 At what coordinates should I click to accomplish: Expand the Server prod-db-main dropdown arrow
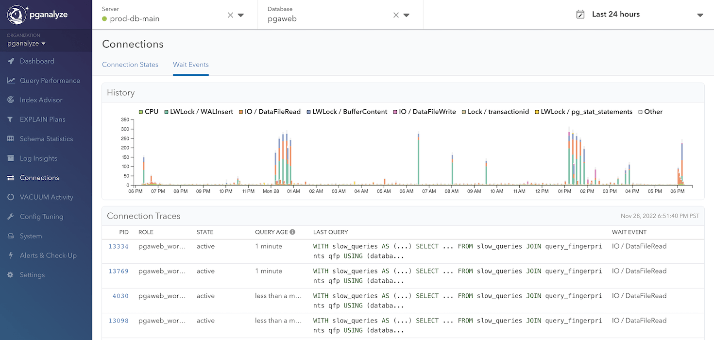pyautogui.click(x=241, y=15)
